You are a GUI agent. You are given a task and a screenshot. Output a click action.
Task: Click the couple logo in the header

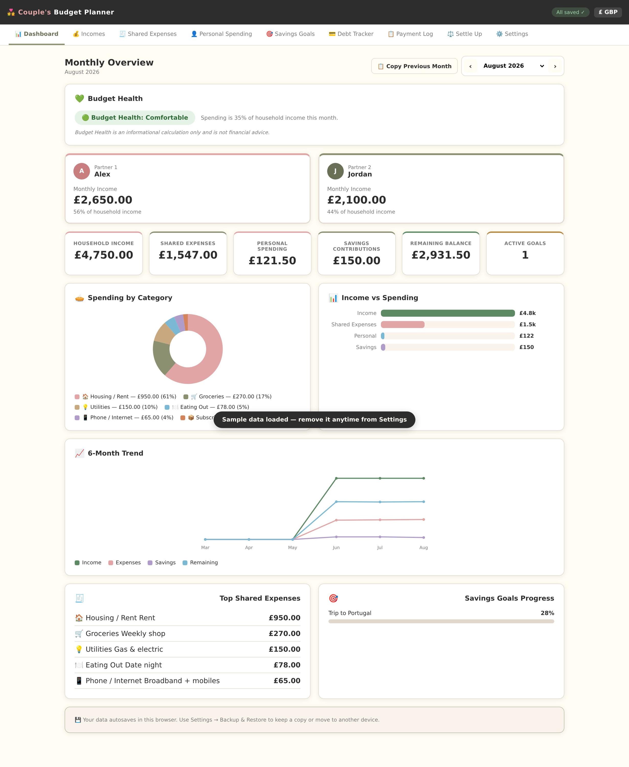11,12
